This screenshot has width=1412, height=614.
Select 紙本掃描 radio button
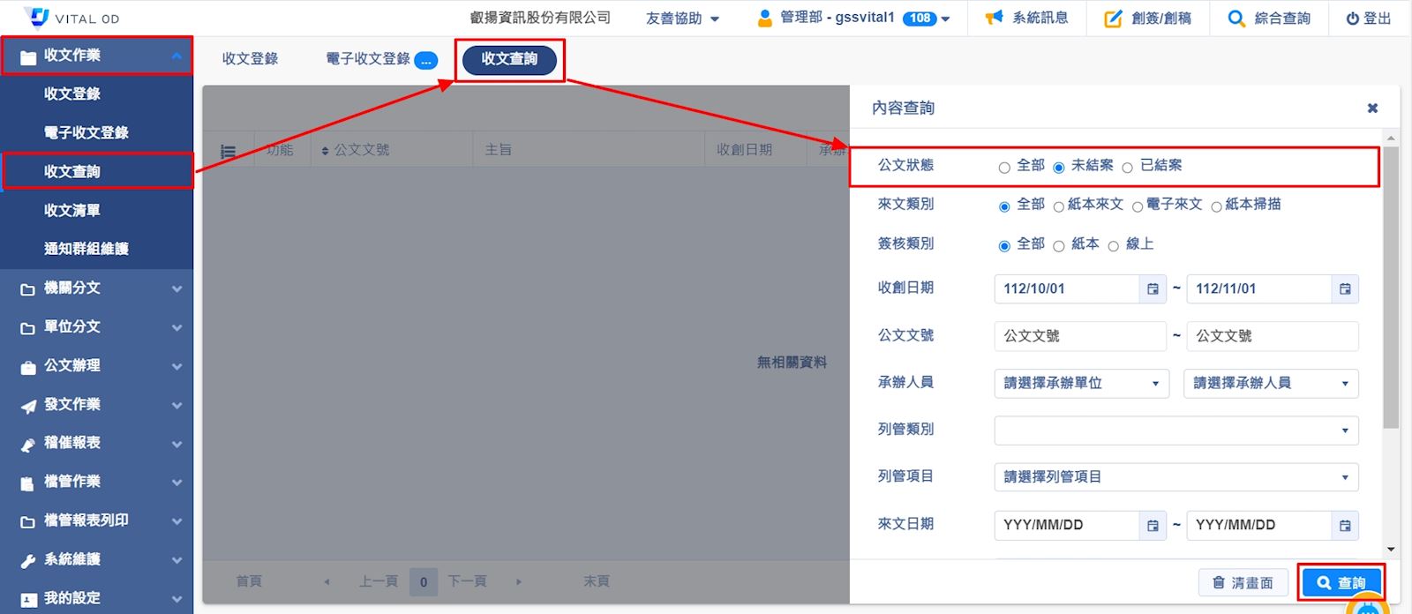(1216, 206)
